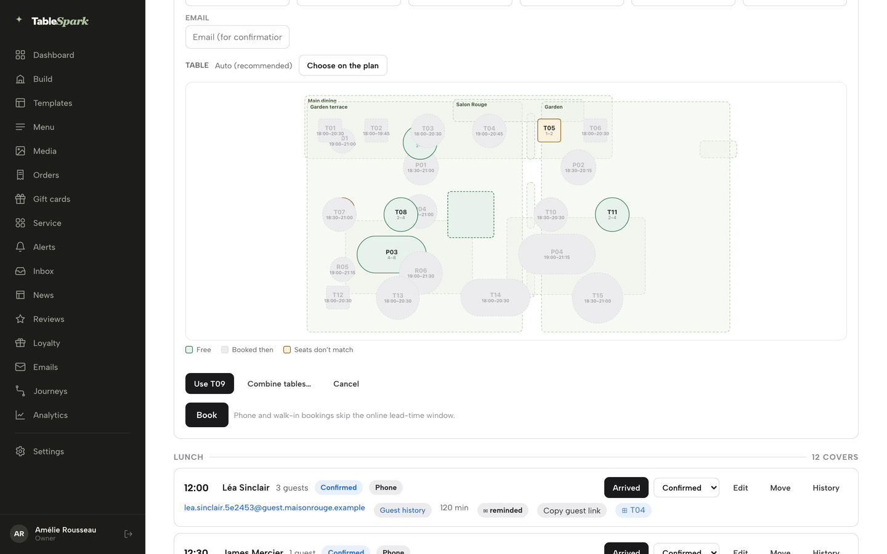Screen dimensions: 887x554
Task: Open Guest history for Léa Sinclair
Action: pos(403,510)
